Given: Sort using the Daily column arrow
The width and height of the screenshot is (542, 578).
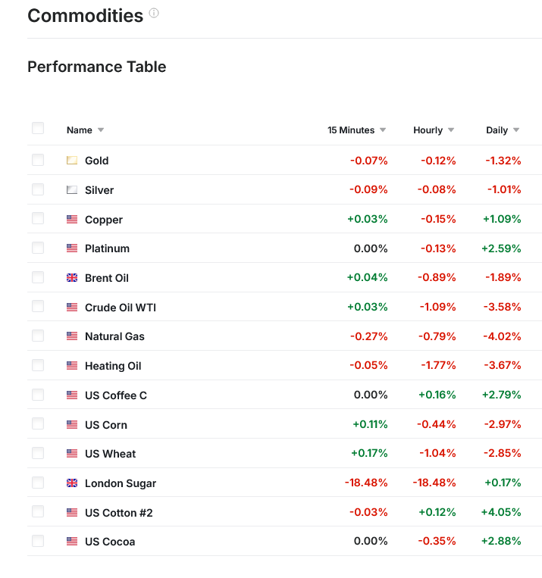Looking at the screenshot, I should pyautogui.click(x=516, y=130).
